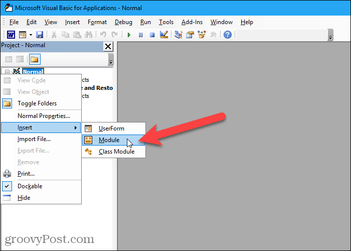Open the View menu
Image resolution: width=351 pixels, height=251 pixels.
click(x=51, y=22)
